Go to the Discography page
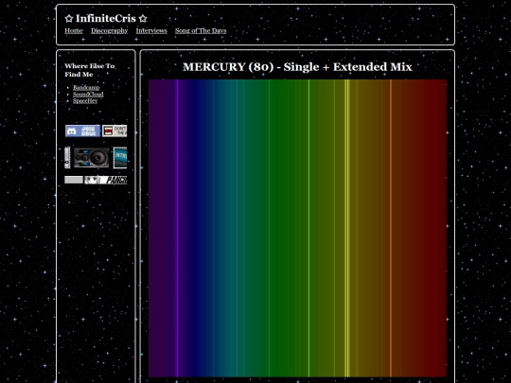 109,30
